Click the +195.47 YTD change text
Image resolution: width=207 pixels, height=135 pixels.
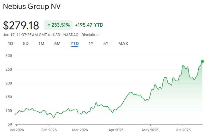tap(89, 25)
